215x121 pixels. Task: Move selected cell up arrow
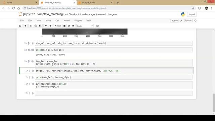pyautogui.click(x=46, y=26)
